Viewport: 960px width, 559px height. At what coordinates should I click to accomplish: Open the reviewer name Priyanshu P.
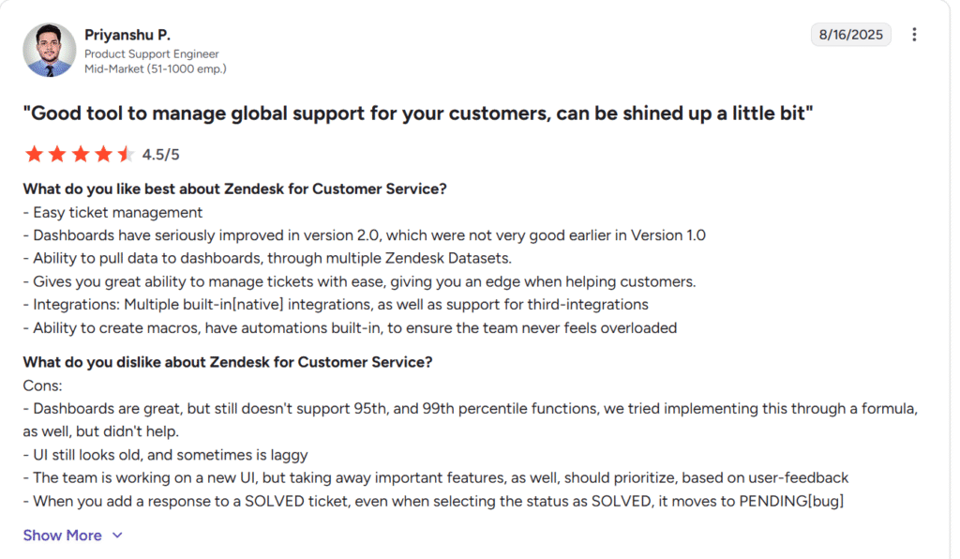point(127,34)
